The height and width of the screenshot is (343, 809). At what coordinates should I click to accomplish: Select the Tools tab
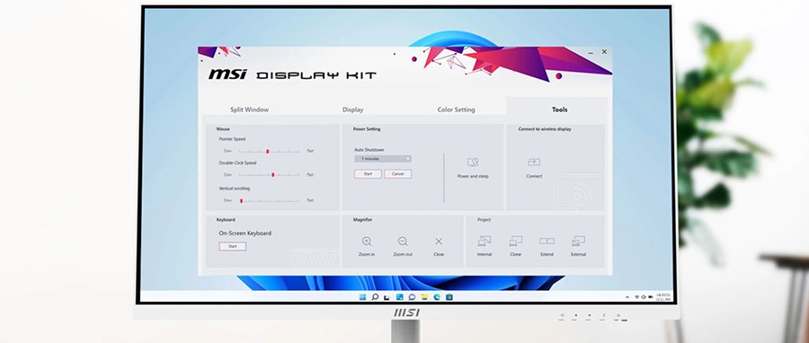tap(559, 110)
